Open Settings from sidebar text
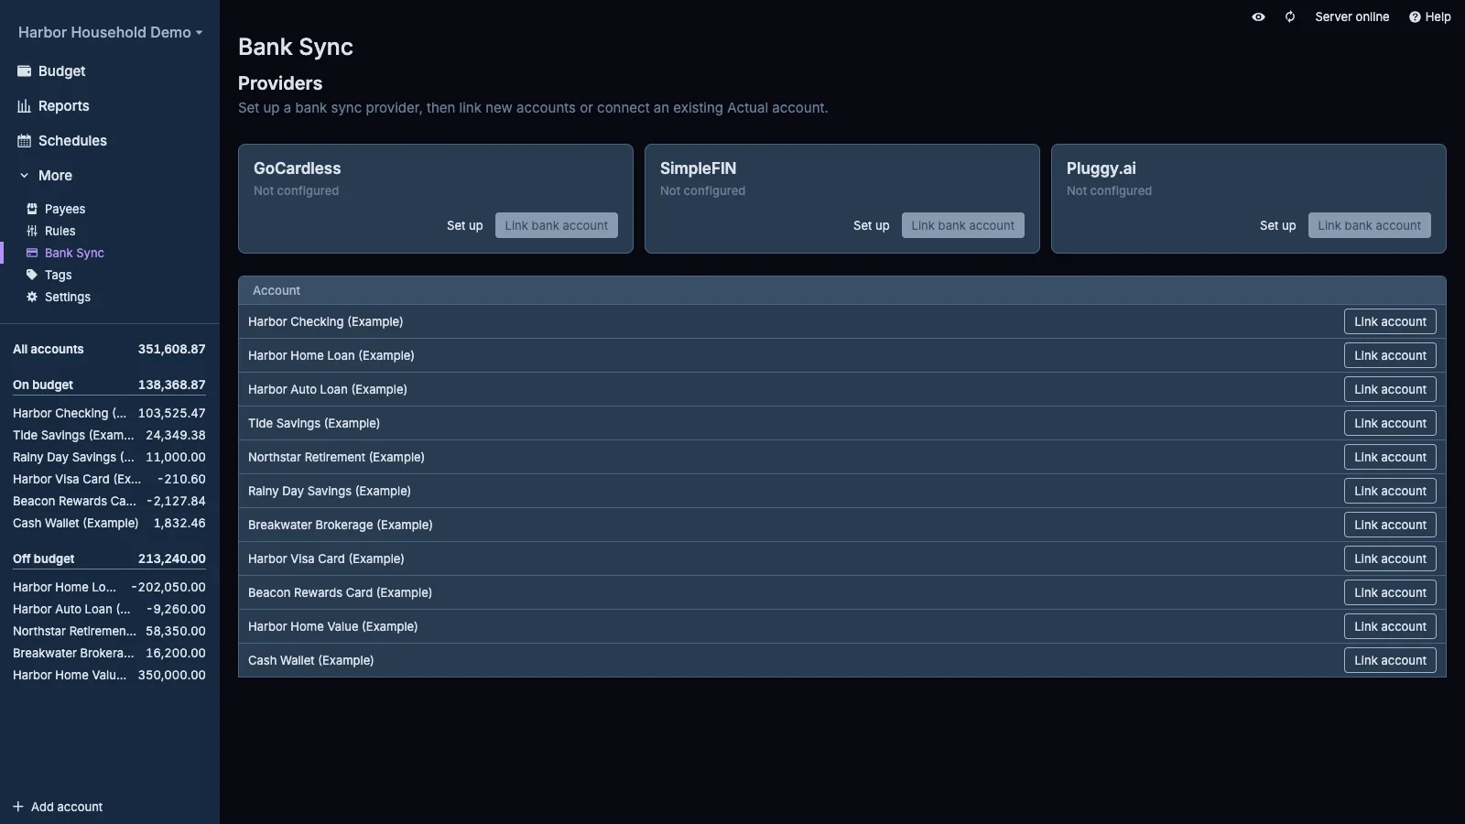1465x824 pixels. pos(68,297)
